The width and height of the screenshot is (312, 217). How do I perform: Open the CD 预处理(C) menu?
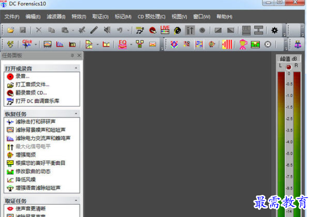(151, 16)
